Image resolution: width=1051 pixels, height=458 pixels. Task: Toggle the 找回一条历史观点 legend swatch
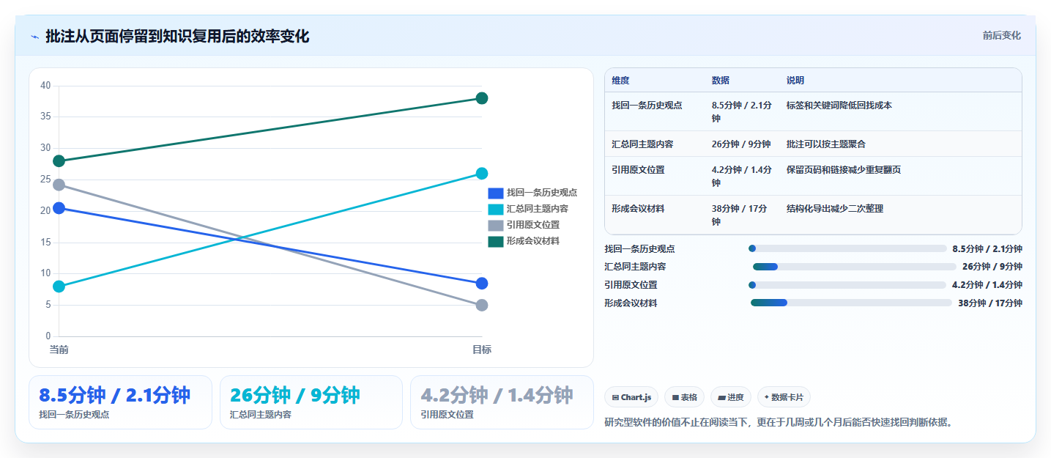click(496, 193)
